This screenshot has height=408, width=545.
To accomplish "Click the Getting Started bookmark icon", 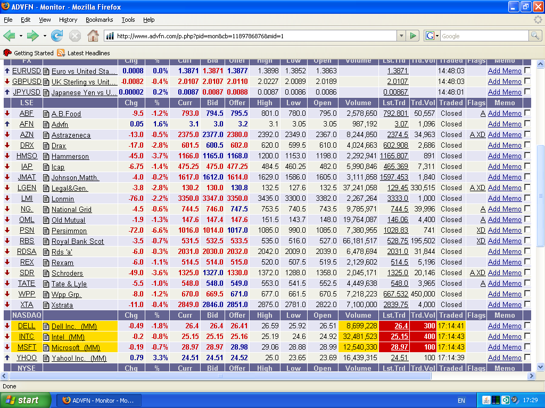I will click(7, 53).
